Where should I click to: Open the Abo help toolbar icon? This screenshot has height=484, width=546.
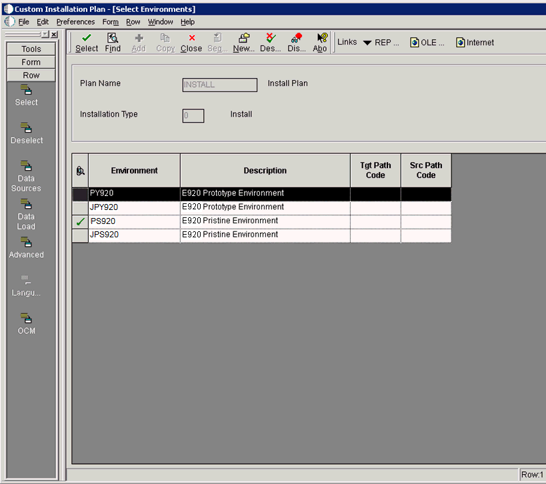coord(322,37)
